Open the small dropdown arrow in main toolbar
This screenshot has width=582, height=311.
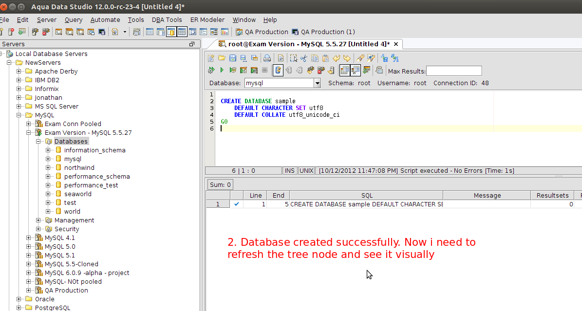click(125, 32)
